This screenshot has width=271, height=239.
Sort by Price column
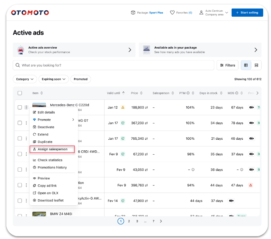click(x=141, y=93)
